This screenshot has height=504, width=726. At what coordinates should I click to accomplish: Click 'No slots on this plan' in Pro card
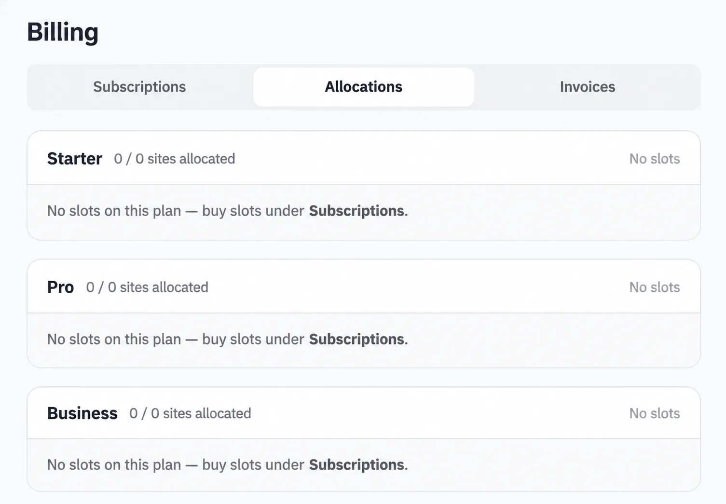pos(114,339)
